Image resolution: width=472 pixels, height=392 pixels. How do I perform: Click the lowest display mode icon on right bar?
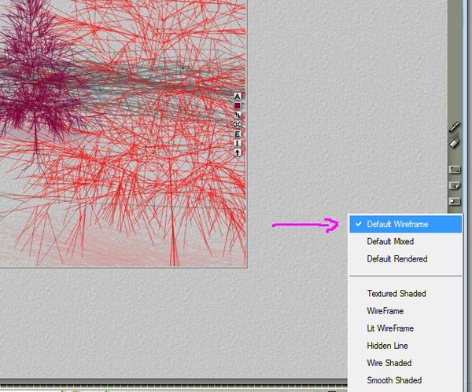point(455,201)
